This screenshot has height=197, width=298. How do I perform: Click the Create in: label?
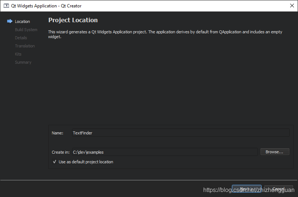[x=61, y=152]
